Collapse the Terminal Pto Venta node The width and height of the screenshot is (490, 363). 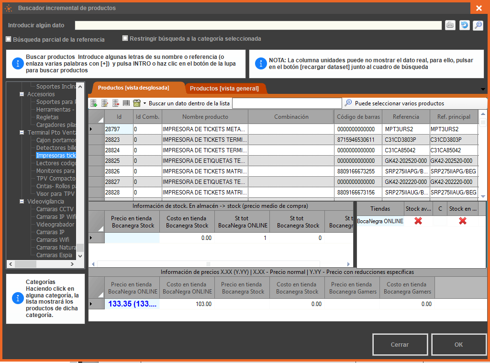point(22,133)
